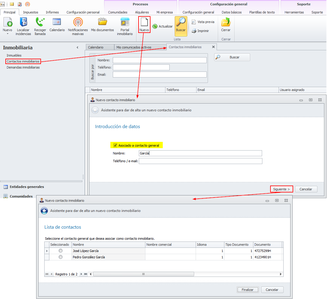The image size is (327, 299).
Task: Open the Nuevo dropdown arrow under the icon
Action: [x=7, y=34]
